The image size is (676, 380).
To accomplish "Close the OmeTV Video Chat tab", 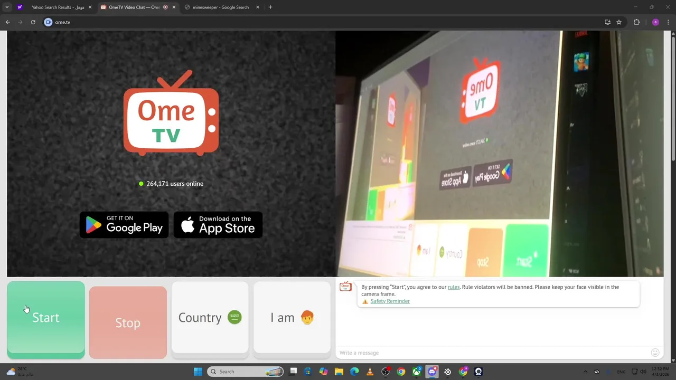I will 174,7.
